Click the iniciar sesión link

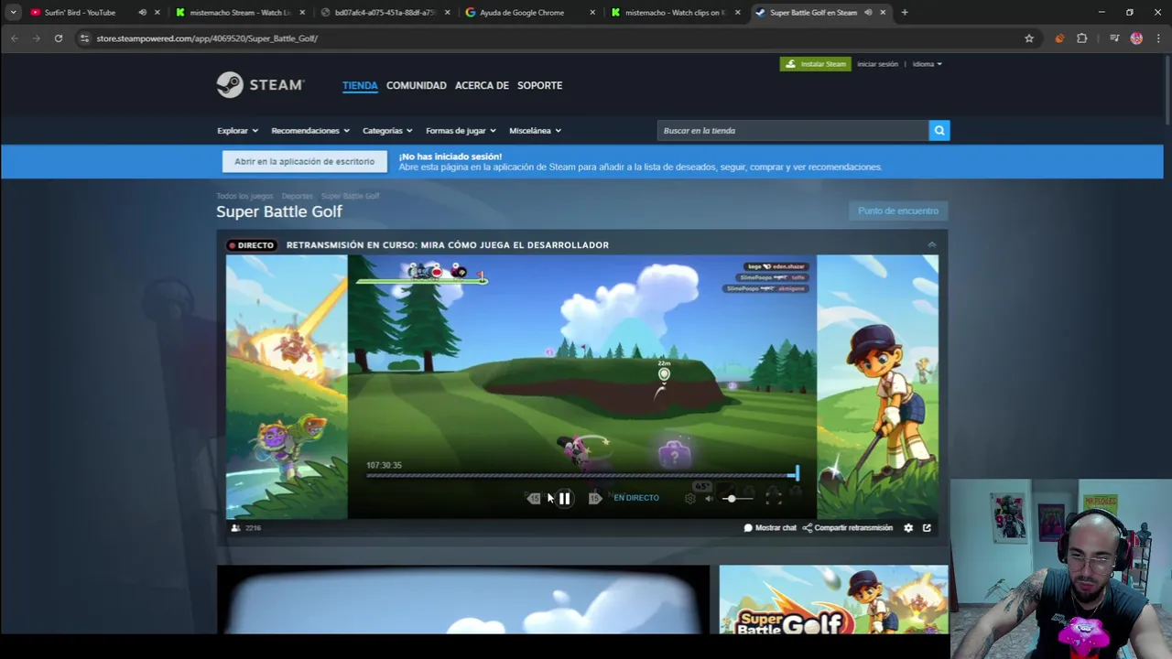click(877, 64)
